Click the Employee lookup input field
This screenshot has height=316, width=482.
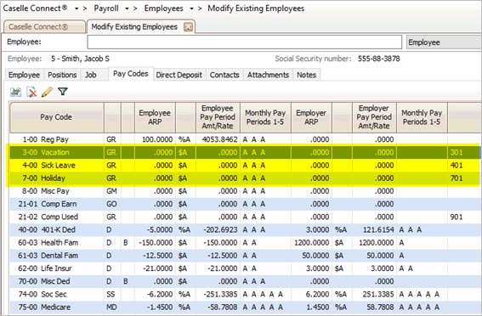pyautogui.click(x=244, y=42)
